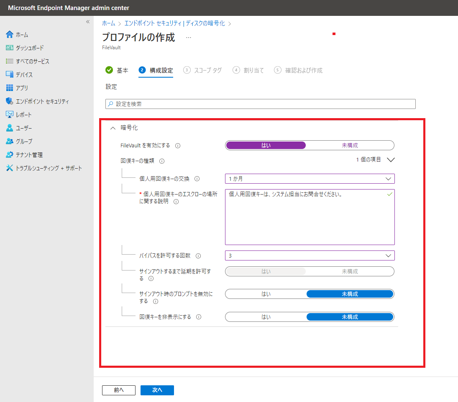
Task: Collapse the sidebar with the double-chevron icon
Action: pos(88,22)
